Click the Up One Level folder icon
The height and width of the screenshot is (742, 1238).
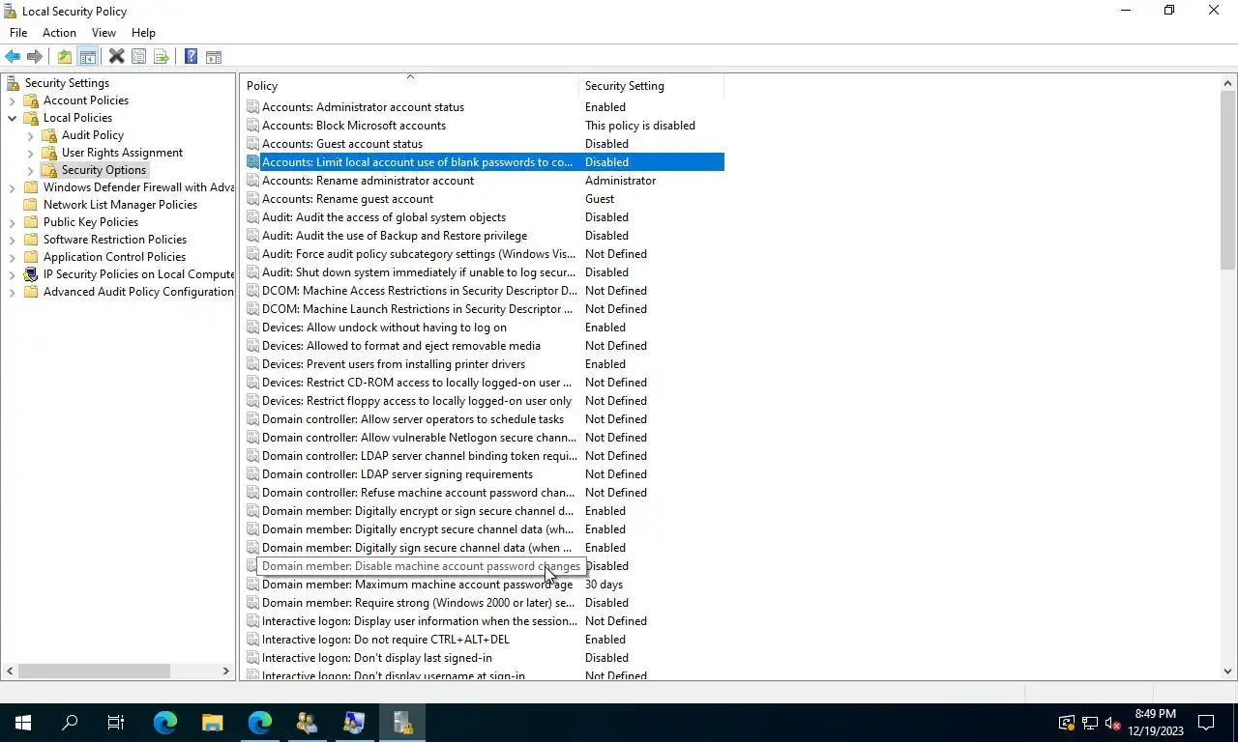point(65,57)
